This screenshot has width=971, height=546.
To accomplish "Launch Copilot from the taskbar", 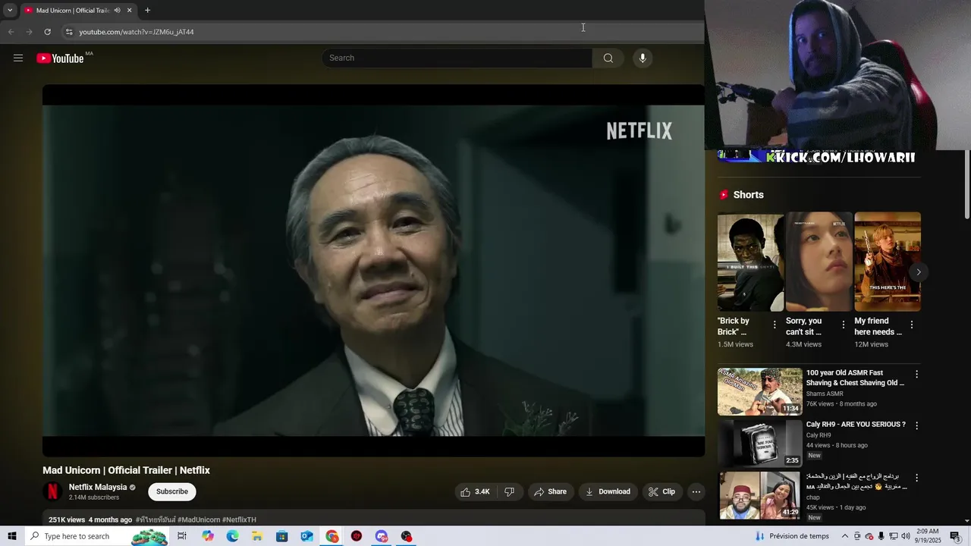I will [x=208, y=536].
